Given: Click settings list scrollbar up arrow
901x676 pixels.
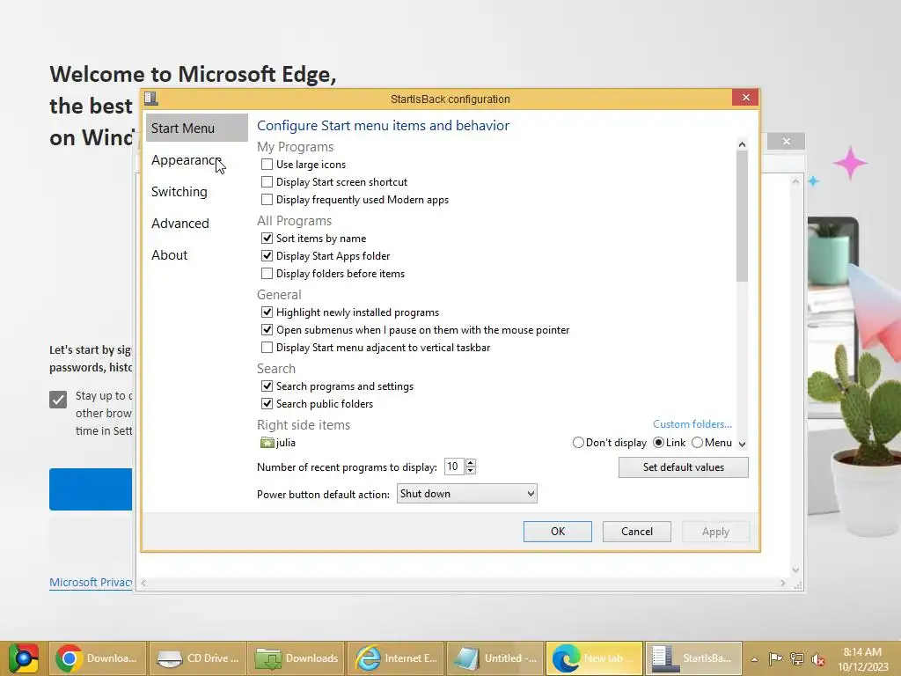Looking at the screenshot, I should 742,144.
